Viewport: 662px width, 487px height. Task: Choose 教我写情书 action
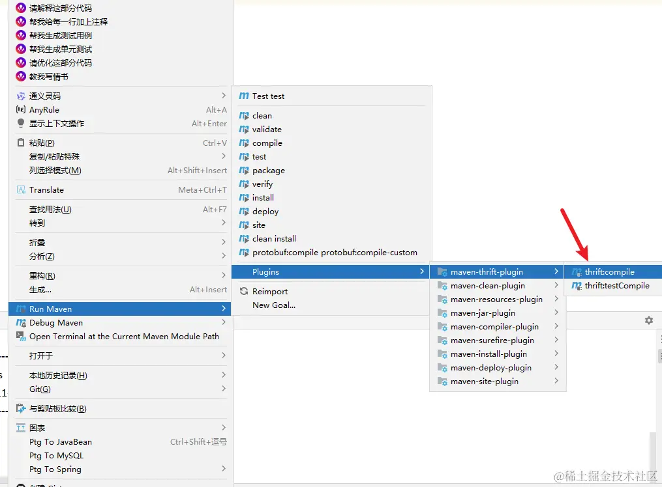pyautogui.click(x=48, y=77)
